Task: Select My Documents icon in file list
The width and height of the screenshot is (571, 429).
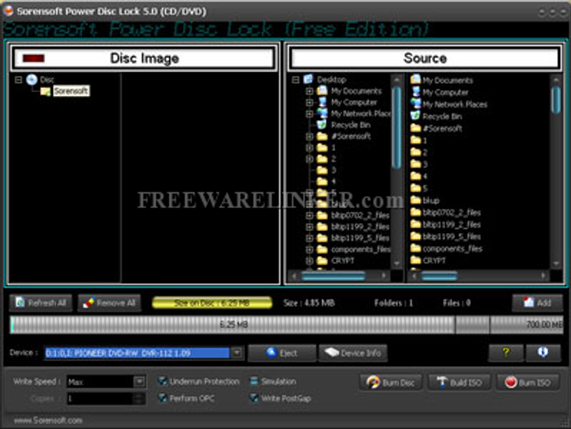Action: coord(415,80)
